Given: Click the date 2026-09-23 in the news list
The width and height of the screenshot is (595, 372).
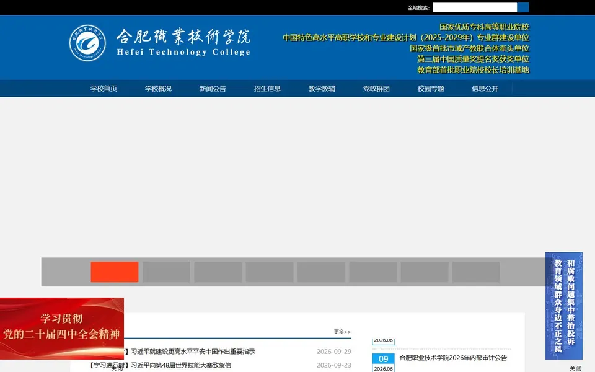Looking at the screenshot, I should pyautogui.click(x=334, y=365).
